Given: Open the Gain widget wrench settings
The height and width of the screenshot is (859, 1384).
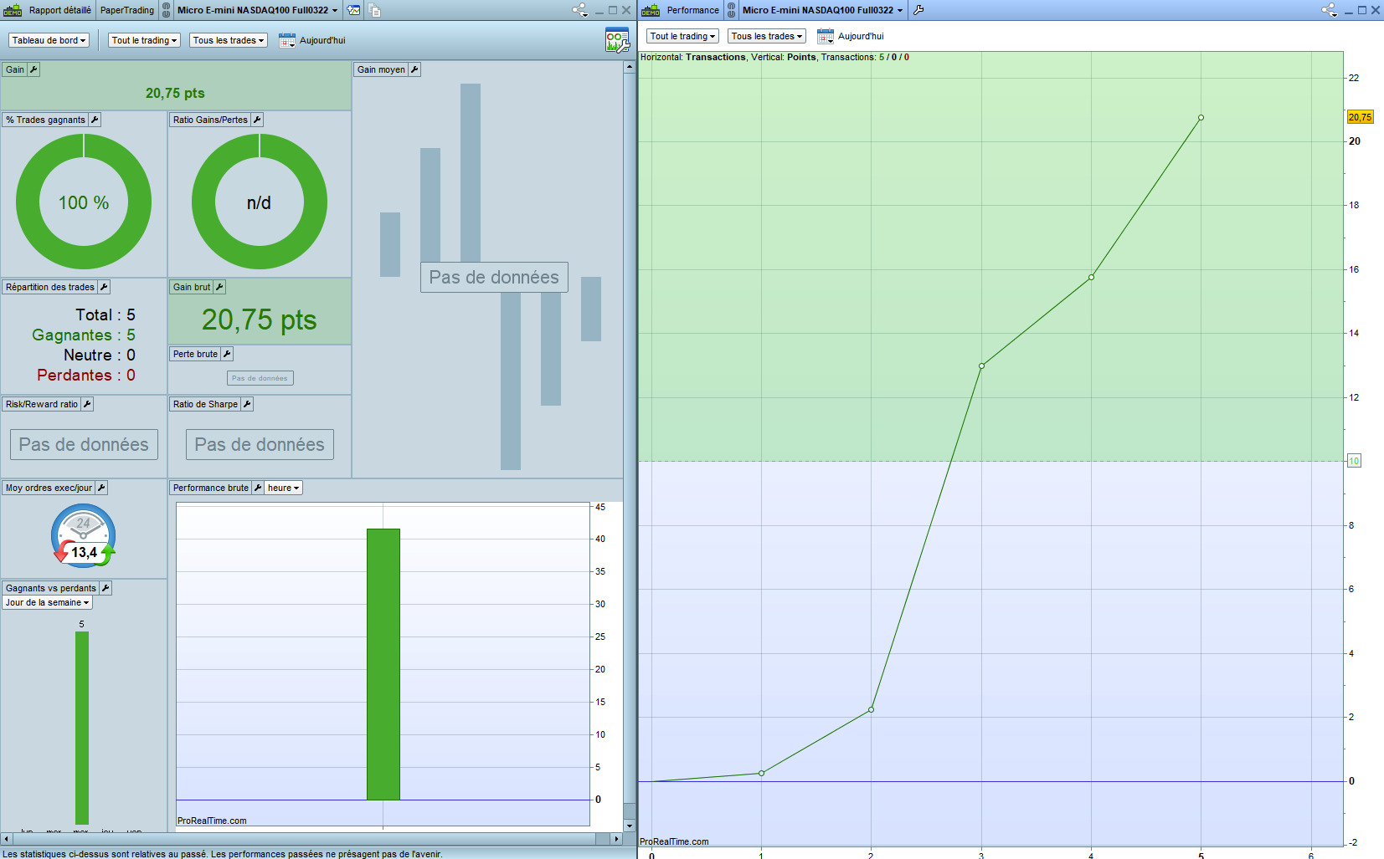Looking at the screenshot, I should (x=34, y=69).
